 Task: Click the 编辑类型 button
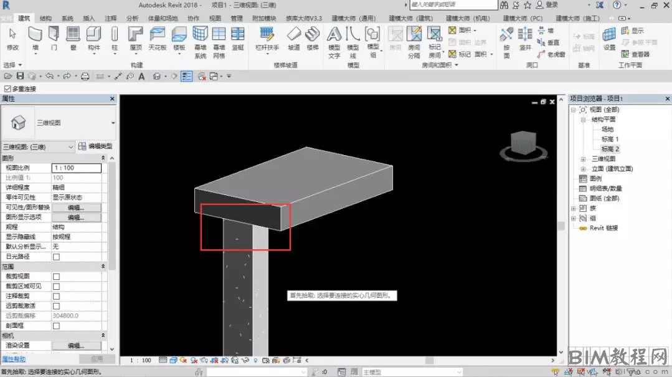pos(95,146)
